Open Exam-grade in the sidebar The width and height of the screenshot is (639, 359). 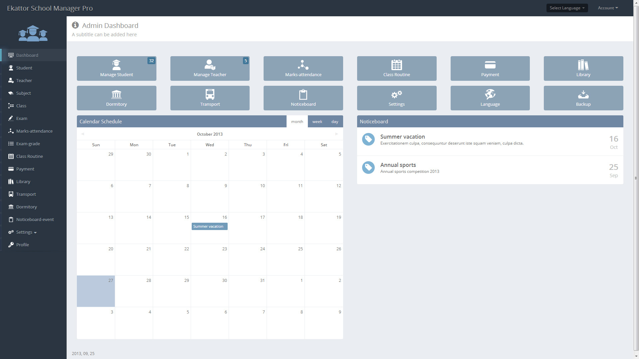click(x=28, y=144)
